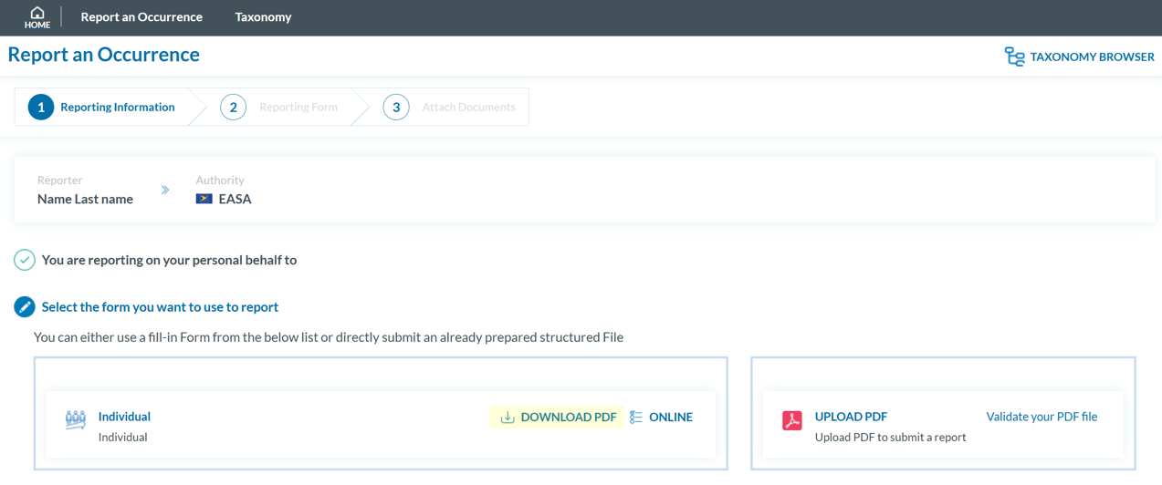1162x485 pixels.
Task: Click the EASA flag icon
Action: coord(204,199)
